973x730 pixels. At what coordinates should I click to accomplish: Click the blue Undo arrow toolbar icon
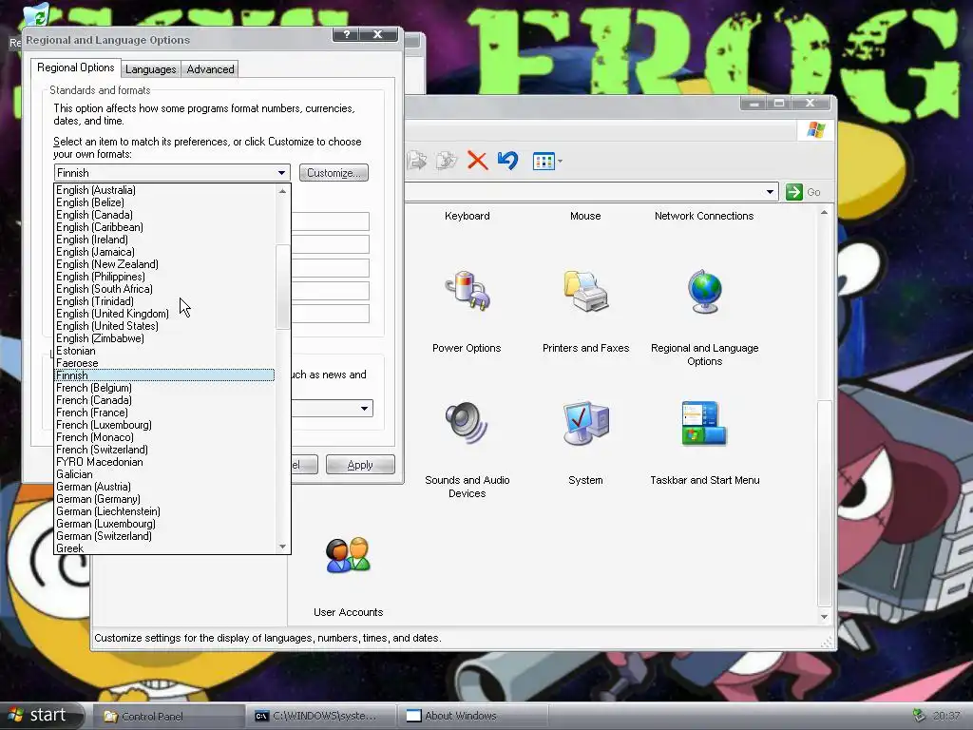point(507,161)
